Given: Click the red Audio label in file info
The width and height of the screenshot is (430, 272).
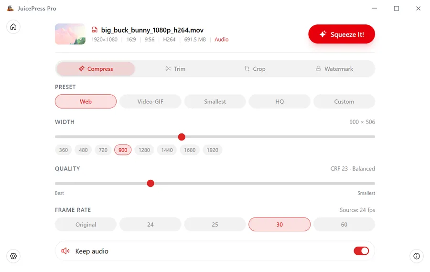Looking at the screenshot, I should click(222, 40).
